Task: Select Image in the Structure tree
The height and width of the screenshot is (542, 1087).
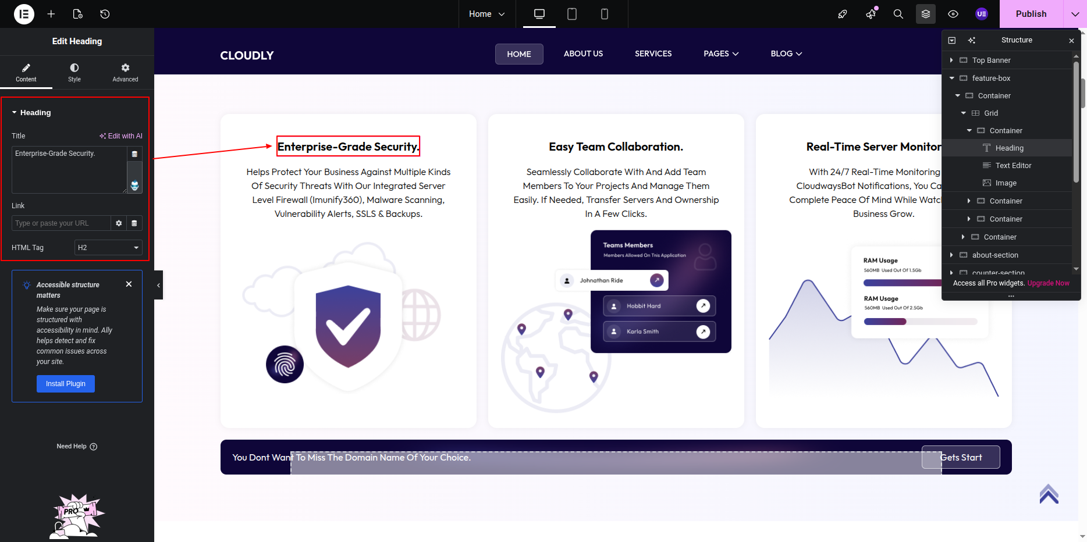Action: coord(1007,183)
